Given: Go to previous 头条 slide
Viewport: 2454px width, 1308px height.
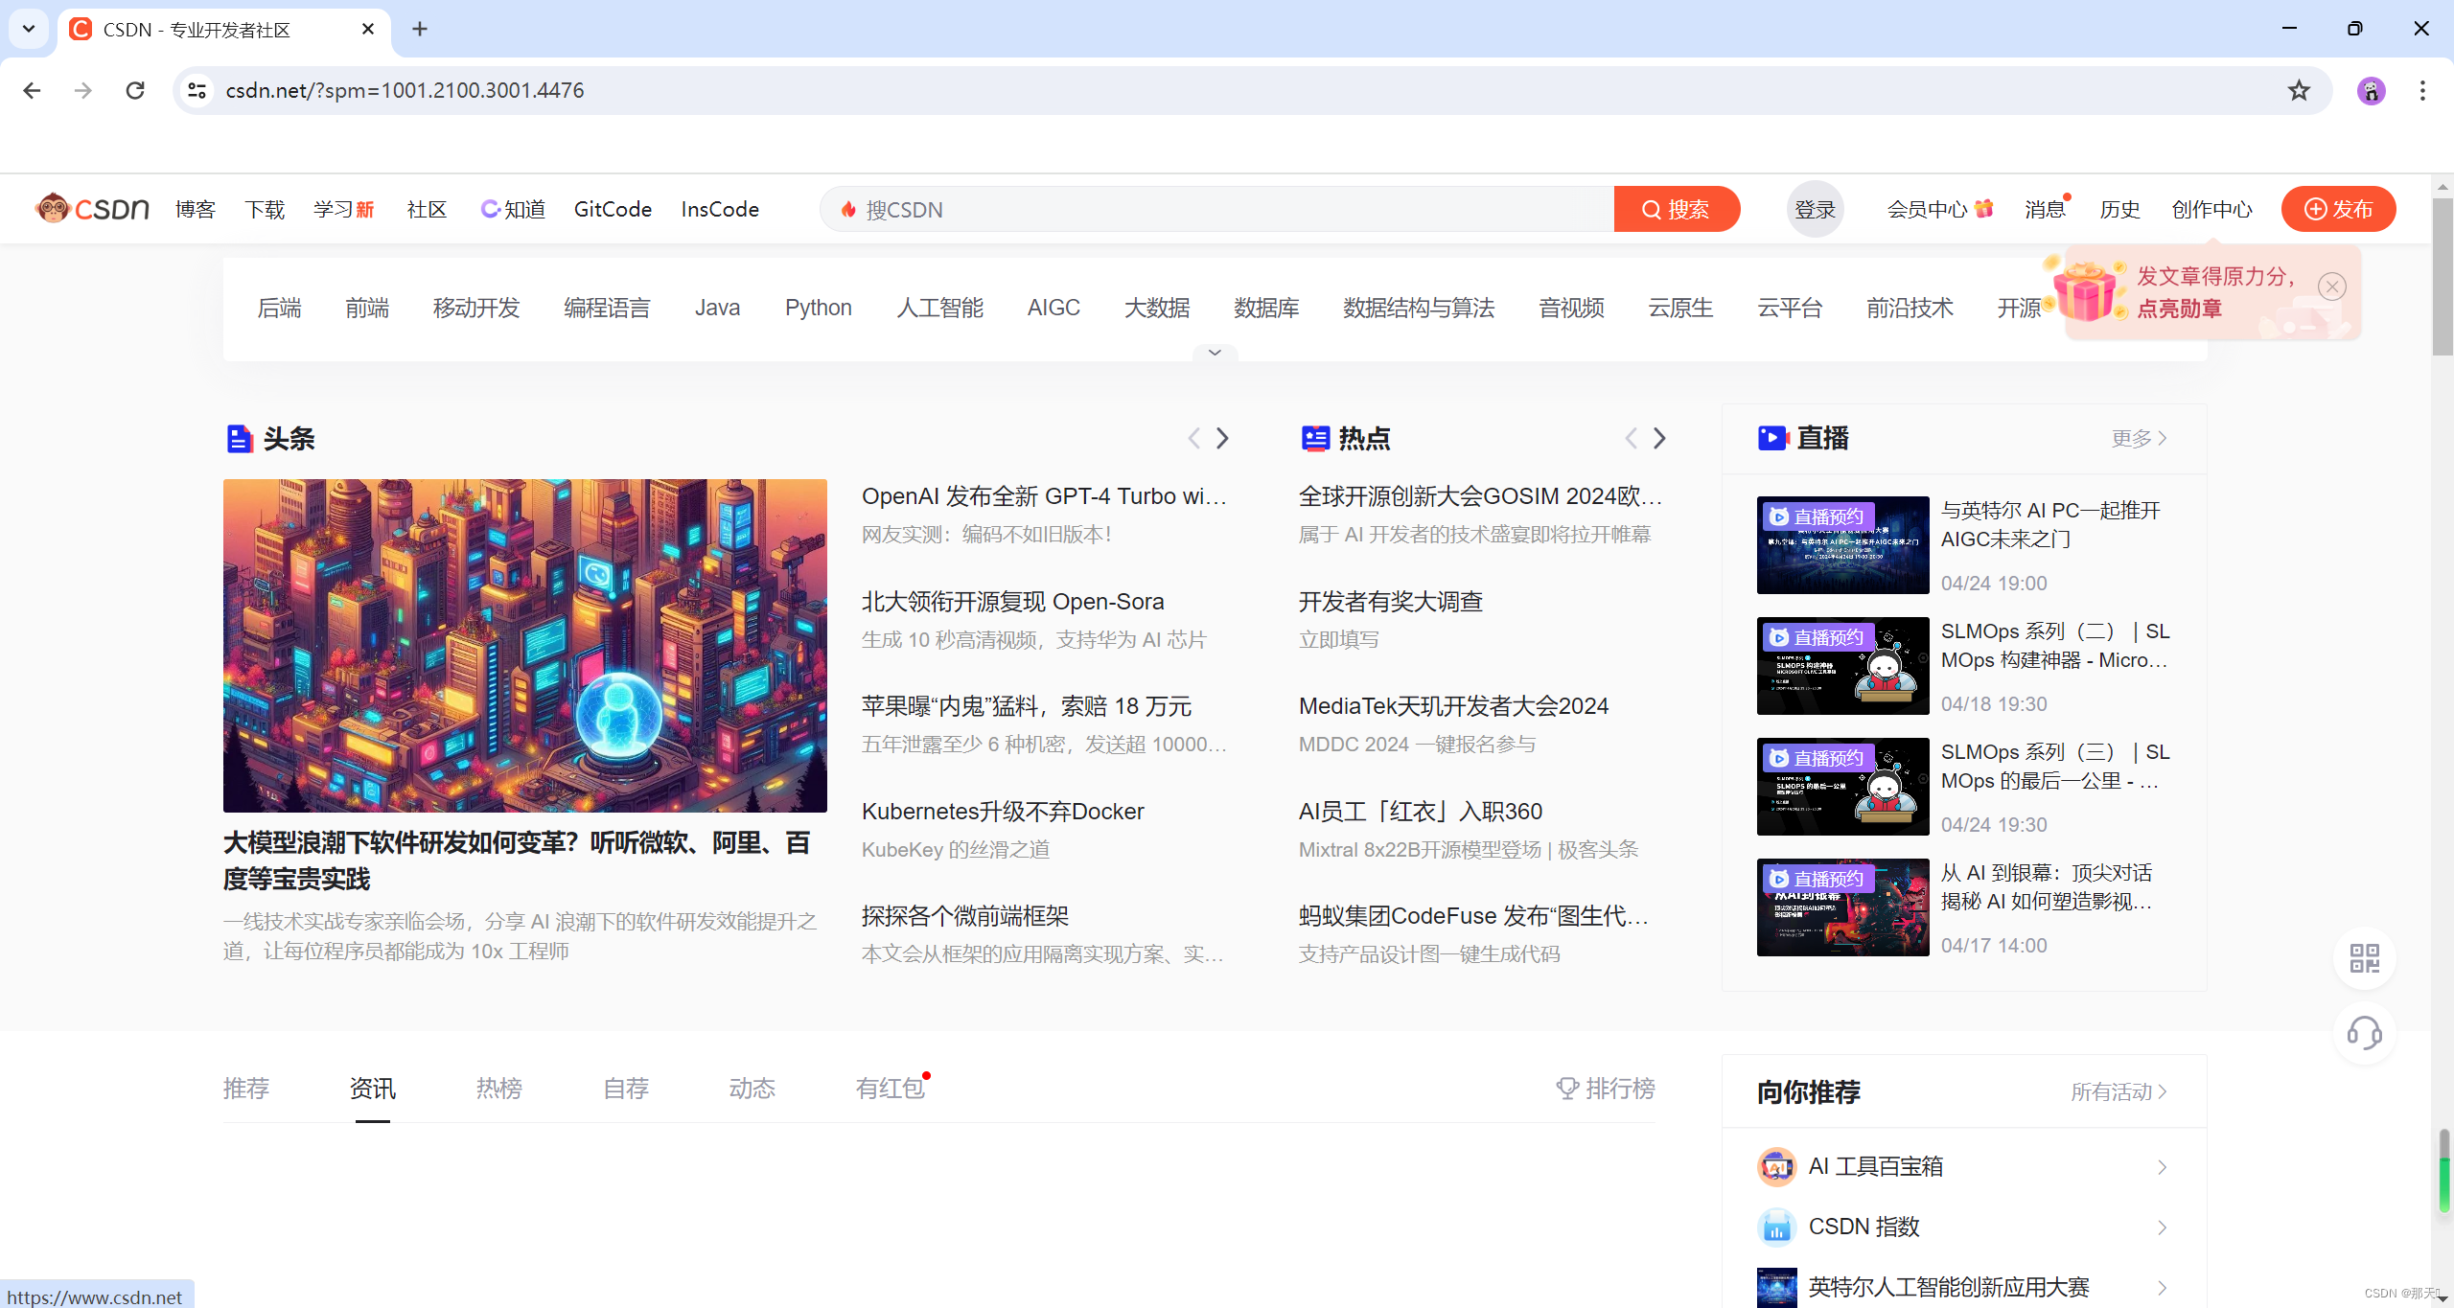Looking at the screenshot, I should point(1193,438).
